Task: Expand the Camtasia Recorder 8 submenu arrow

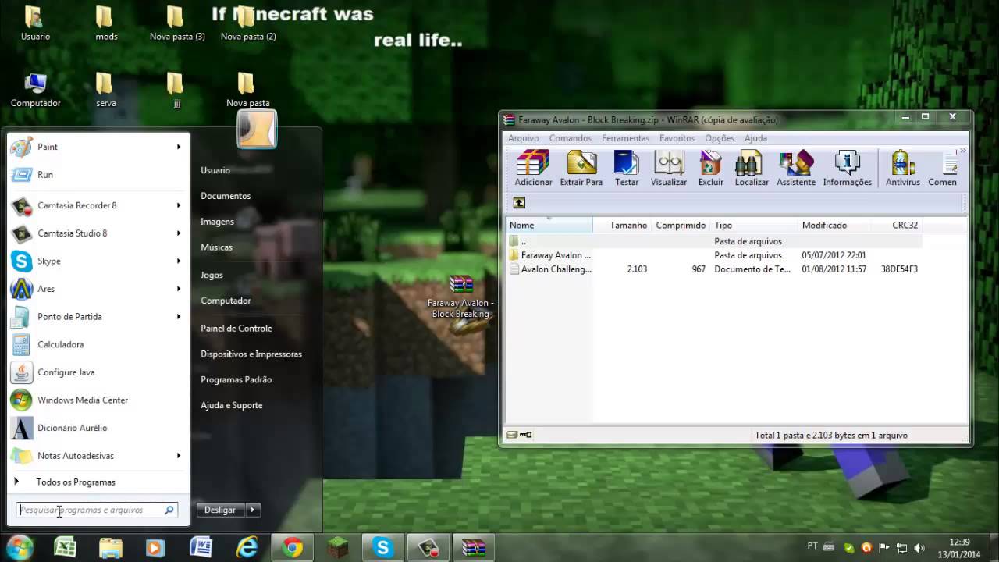Action: (179, 205)
